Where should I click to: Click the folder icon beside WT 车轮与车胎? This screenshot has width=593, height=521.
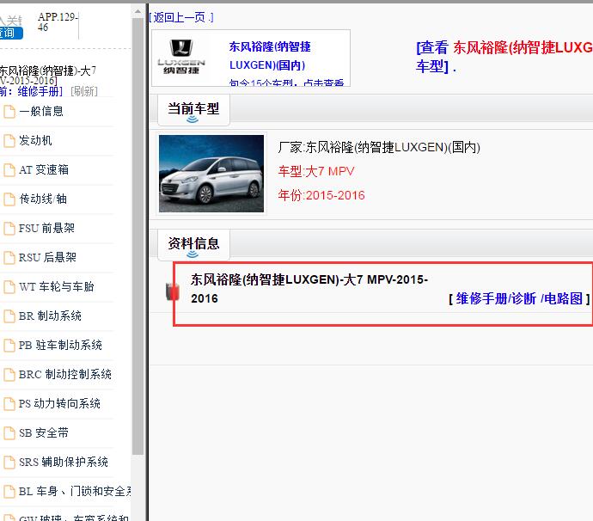click(x=9, y=287)
